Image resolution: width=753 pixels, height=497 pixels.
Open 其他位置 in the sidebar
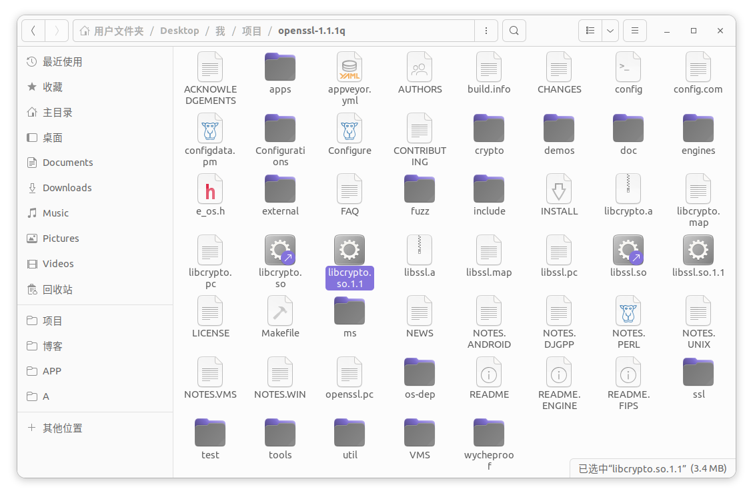tap(95, 428)
